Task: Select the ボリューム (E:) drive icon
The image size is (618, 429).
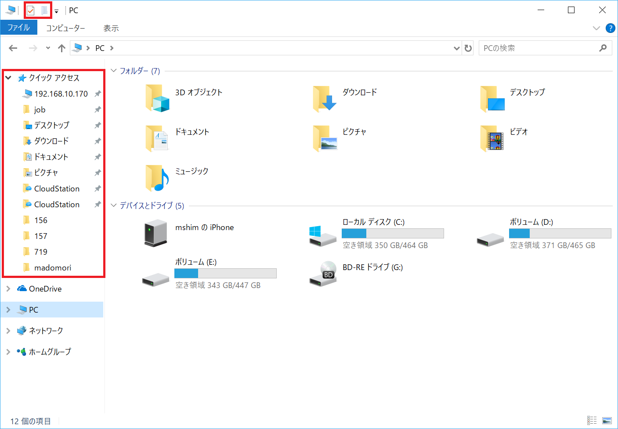Action: click(x=155, y=280)
